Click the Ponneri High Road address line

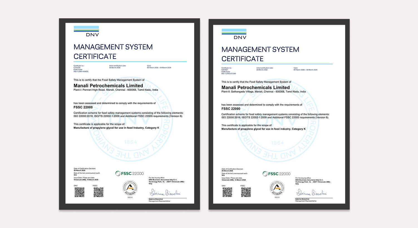coord(116,90)
